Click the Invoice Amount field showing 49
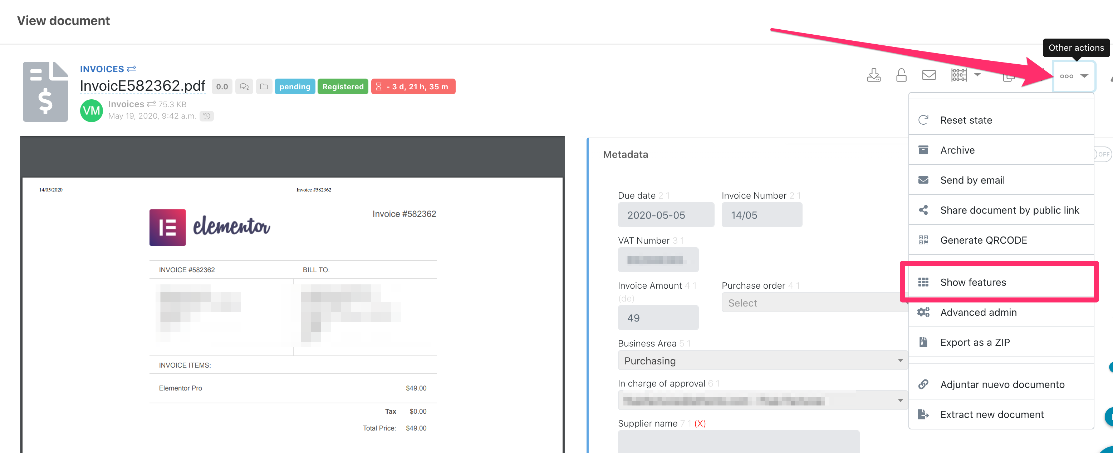The height and width of the screenshot is (453, 1113). pos(658,318)
